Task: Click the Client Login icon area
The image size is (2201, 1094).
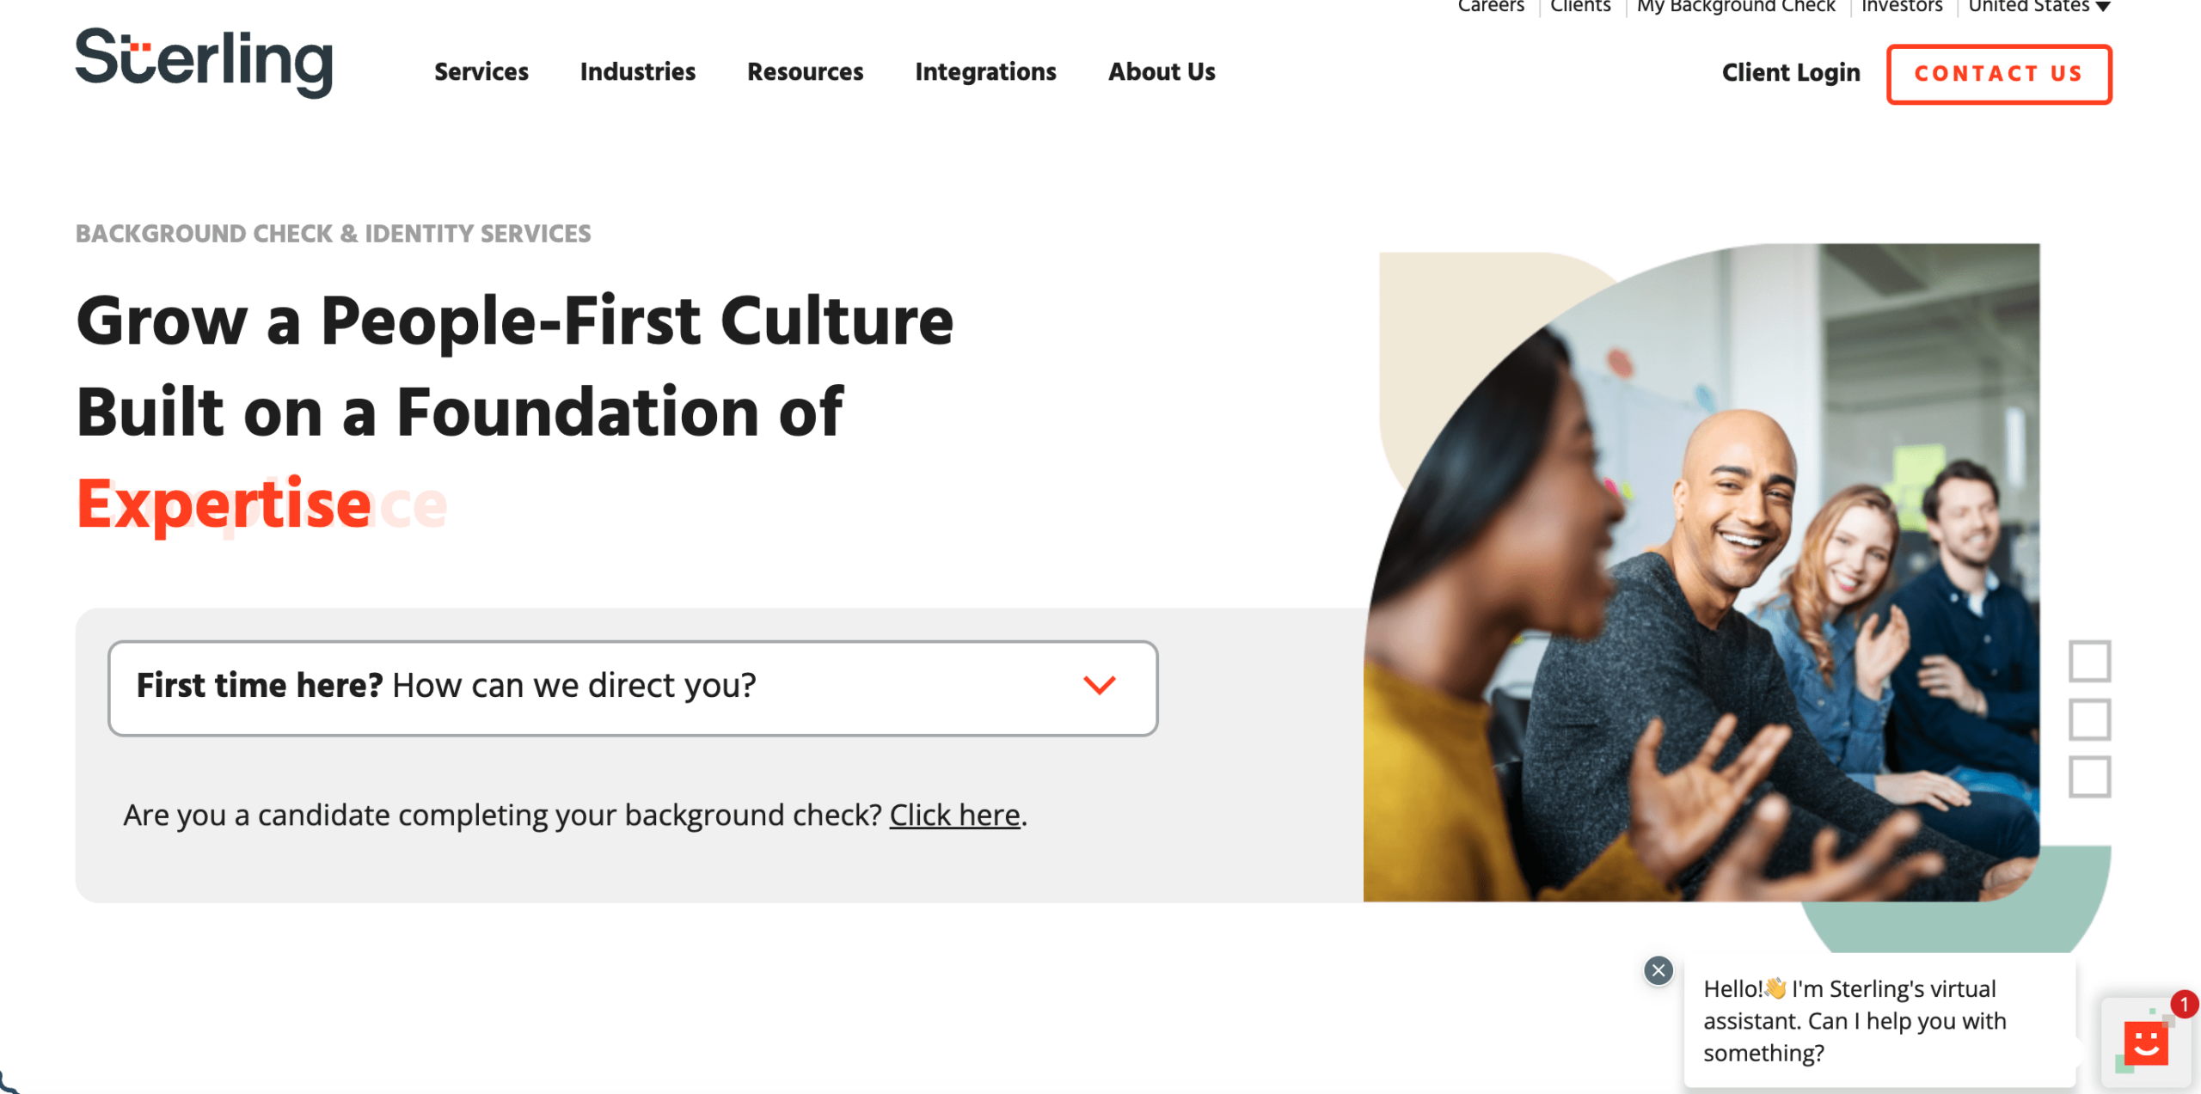Action: (1791, 73)
